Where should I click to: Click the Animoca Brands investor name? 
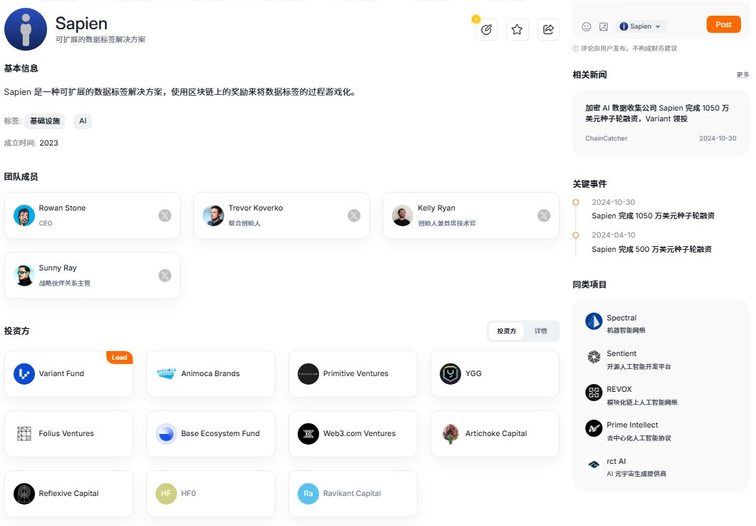[x=210, y=374]
